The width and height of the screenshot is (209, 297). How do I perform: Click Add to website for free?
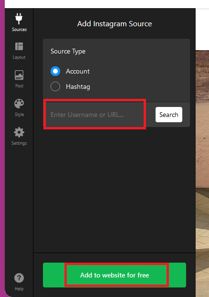(115, 275)
